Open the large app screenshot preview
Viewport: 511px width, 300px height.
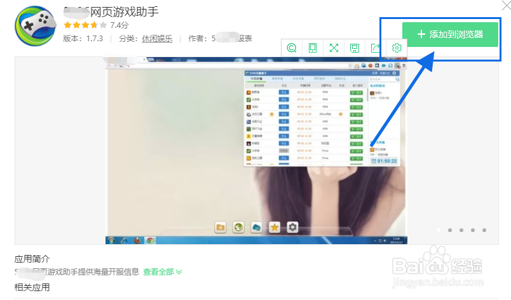pos(256,151)
